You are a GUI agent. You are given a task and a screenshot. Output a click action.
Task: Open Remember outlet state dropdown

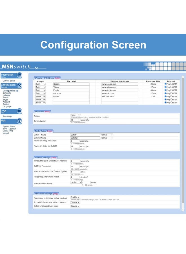pyautogui.click(x=75, y=197)
